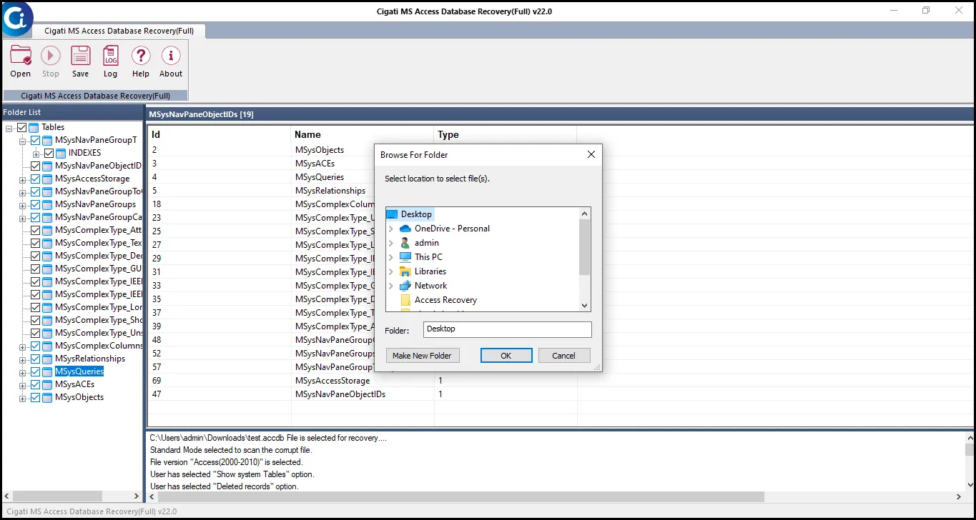Click the MSysObjects table icon in tree
The width and height of the screenshot is (976, 520).
(x=47, y=397)
